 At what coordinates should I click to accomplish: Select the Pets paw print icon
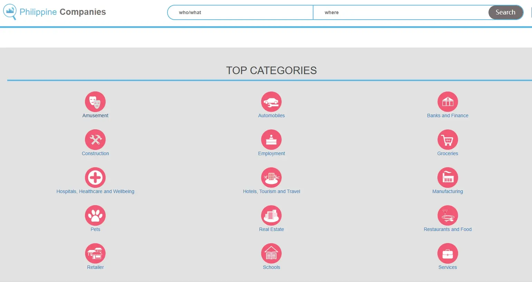pos(95,215)
